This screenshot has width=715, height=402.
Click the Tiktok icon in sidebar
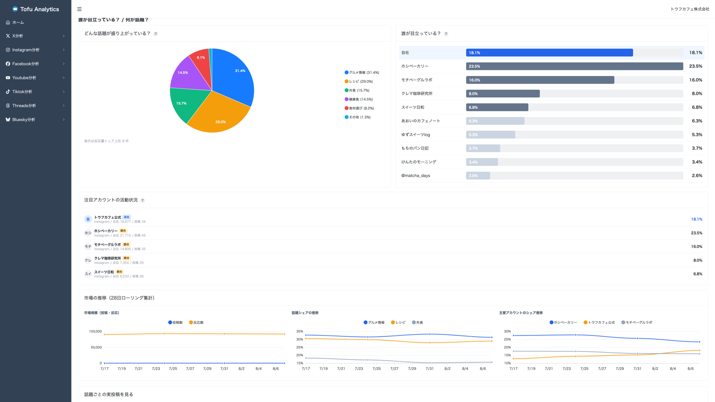click(x=8, y=92)
